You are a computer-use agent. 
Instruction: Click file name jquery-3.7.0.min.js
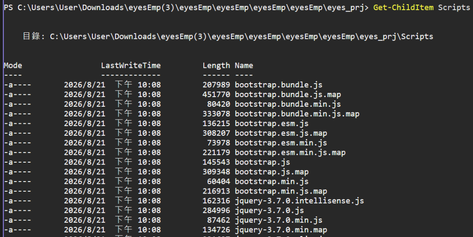point(279,220)
